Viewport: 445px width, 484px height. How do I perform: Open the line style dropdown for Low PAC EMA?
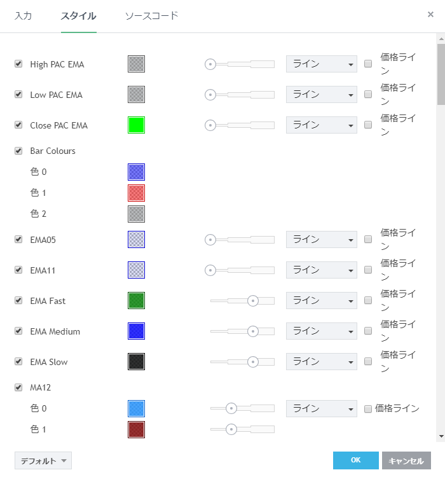point(321,94)
